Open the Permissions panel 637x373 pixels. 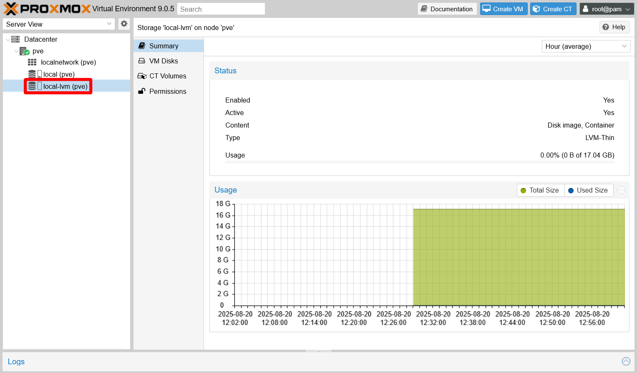pyautogui.click(x=168, y=91)
